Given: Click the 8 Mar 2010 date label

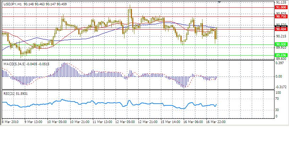Looking at the screenshot, I should click(10, 122).
